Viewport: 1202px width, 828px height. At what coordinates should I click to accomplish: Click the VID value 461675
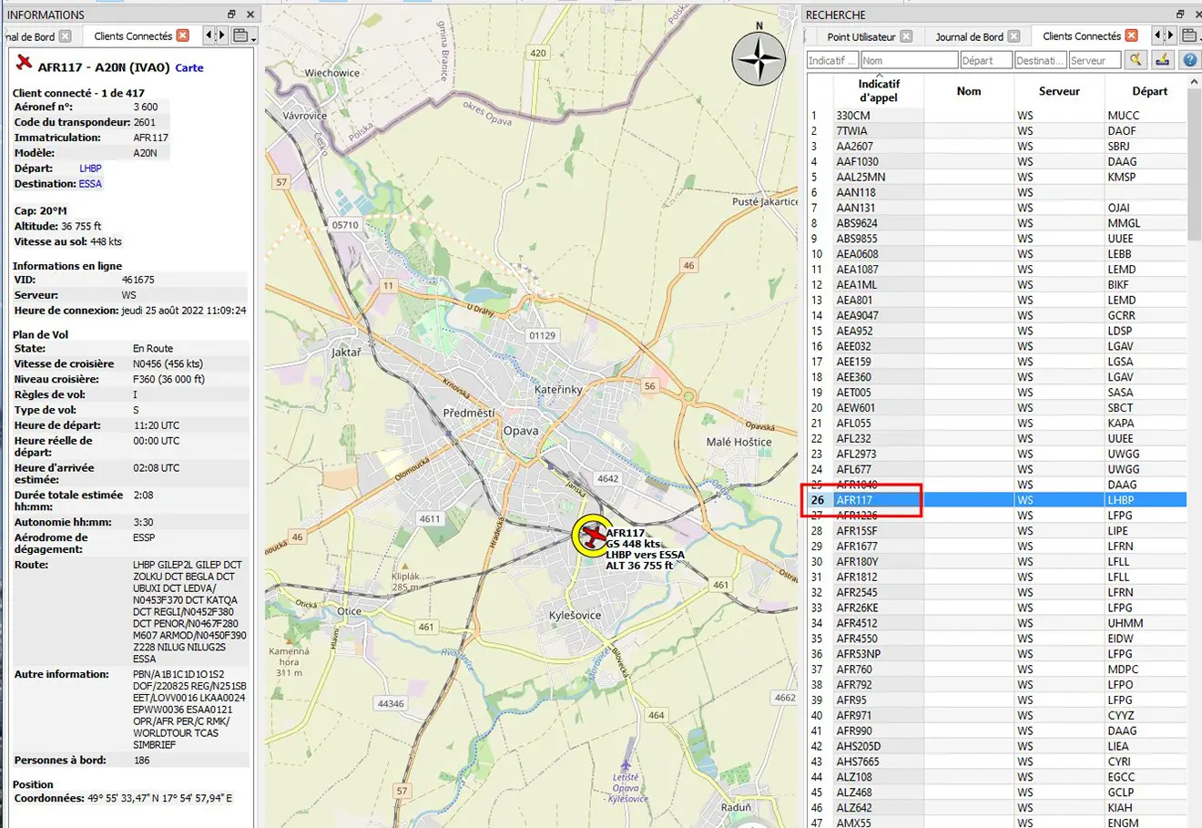[x=138, y=281]
